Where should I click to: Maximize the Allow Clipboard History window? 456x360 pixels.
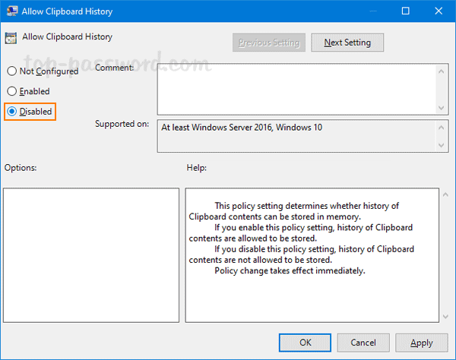coord(405,11)
